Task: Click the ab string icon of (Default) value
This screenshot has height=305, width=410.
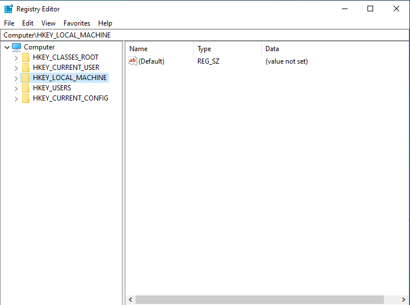Action: point(133,61)
